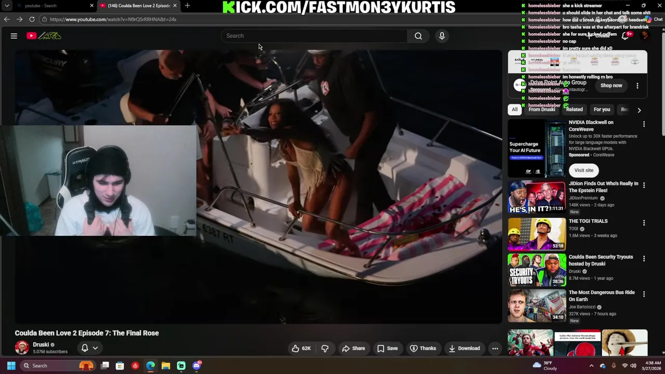Click the Supercharge Your AI Future ad thumbnail
665x374 pixels.
point(537,149)
